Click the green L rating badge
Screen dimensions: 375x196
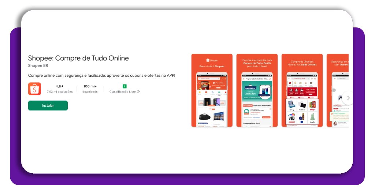125,86
